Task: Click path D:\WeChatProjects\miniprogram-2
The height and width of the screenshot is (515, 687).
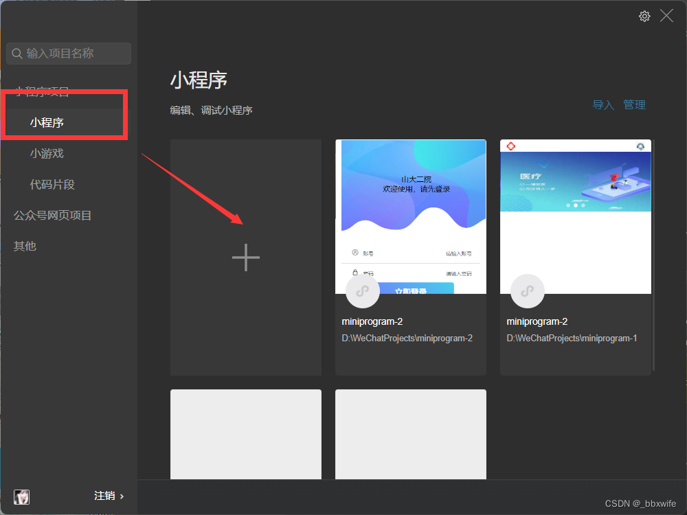Action: [x=407, y=338]
